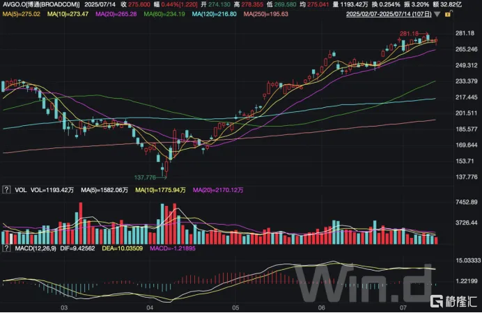Select the MA(20)=265.28 indicator label
Image resolution: width=482 pixels, height=313 pixels.
click(116, 14)
